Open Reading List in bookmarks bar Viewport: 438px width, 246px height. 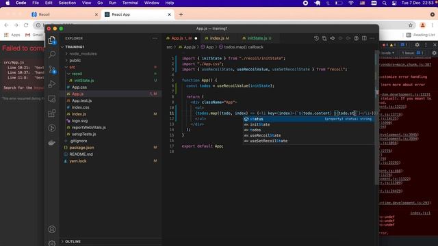pyautogui.click(x=420, y=35)
